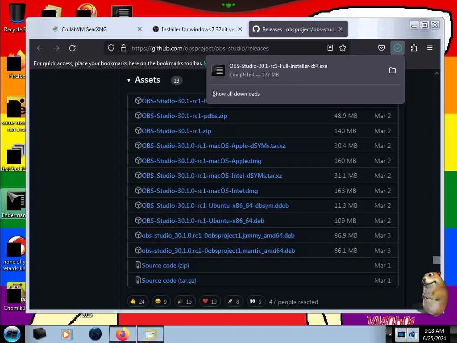Go back using the back arrow

40,48
